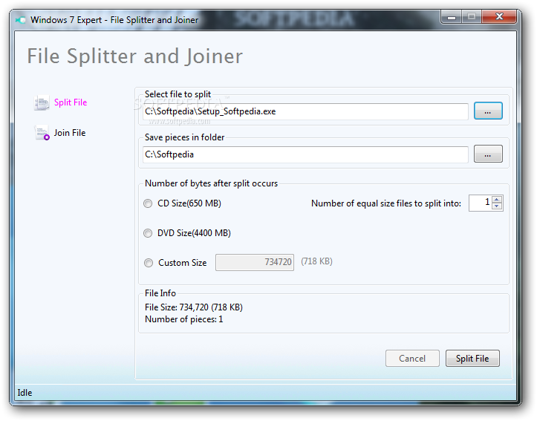Open the Split File section label
This screenshot has width=537, height=421.
click(71, 102)
